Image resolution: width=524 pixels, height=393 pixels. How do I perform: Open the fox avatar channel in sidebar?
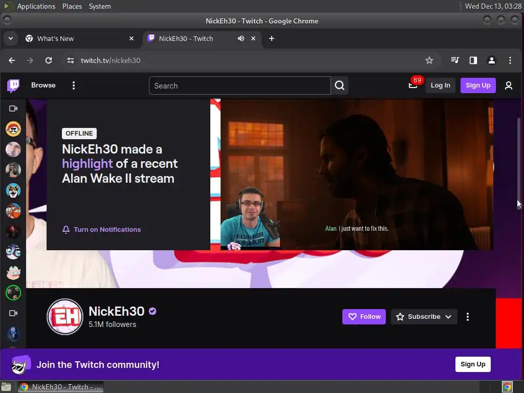click(x=13, y=190)
